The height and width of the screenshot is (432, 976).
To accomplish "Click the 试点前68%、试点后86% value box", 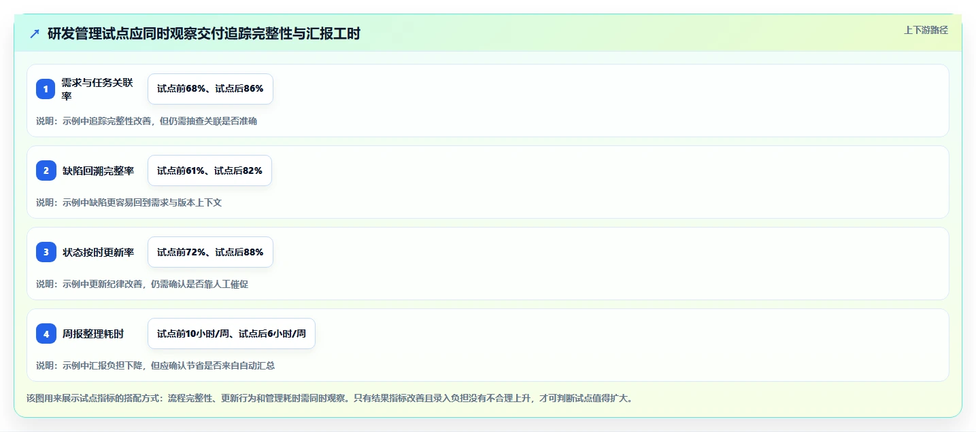I will [210, 89].
